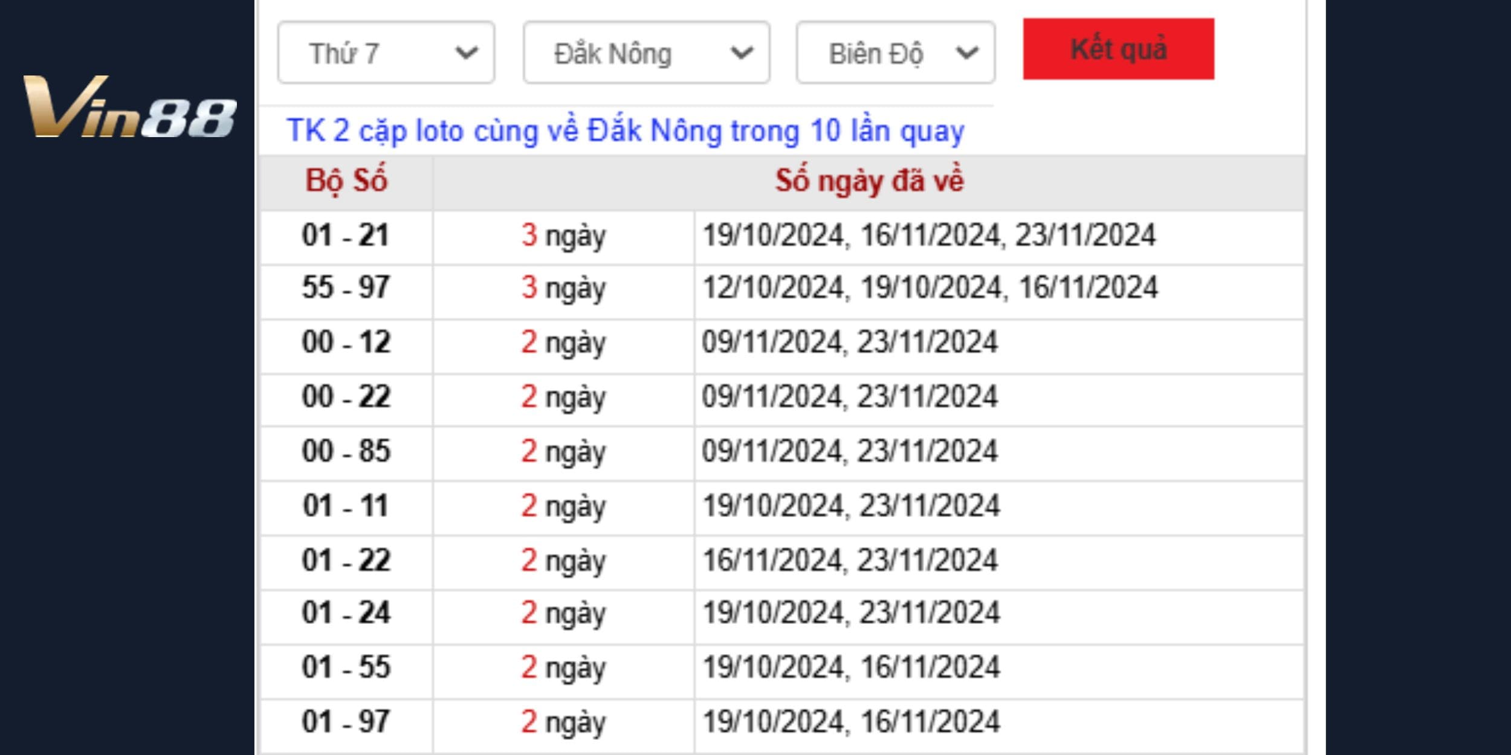Open the Đắk Nông province dropdown
The image size is (1511, 755).
[647, 53]
